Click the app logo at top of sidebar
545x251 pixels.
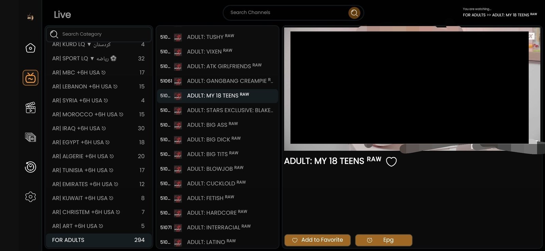[30, 17]
